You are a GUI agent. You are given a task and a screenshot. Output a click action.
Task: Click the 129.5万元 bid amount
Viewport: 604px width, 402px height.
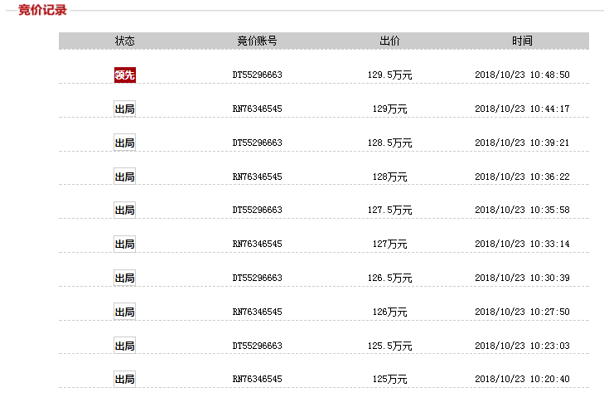[390, 75]
